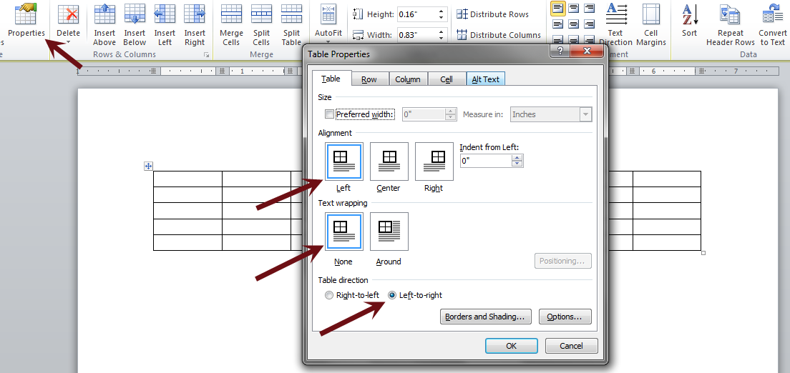This screenshot has height=373, width=790.
Task: Click the Indent from Left field
Action: (486, 161)
